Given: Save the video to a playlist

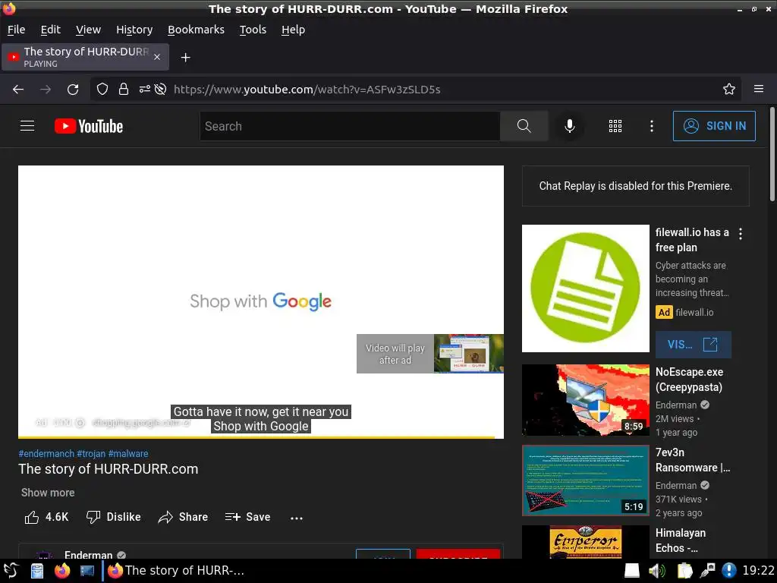Looking at the screenshot, I should point(247,517).
